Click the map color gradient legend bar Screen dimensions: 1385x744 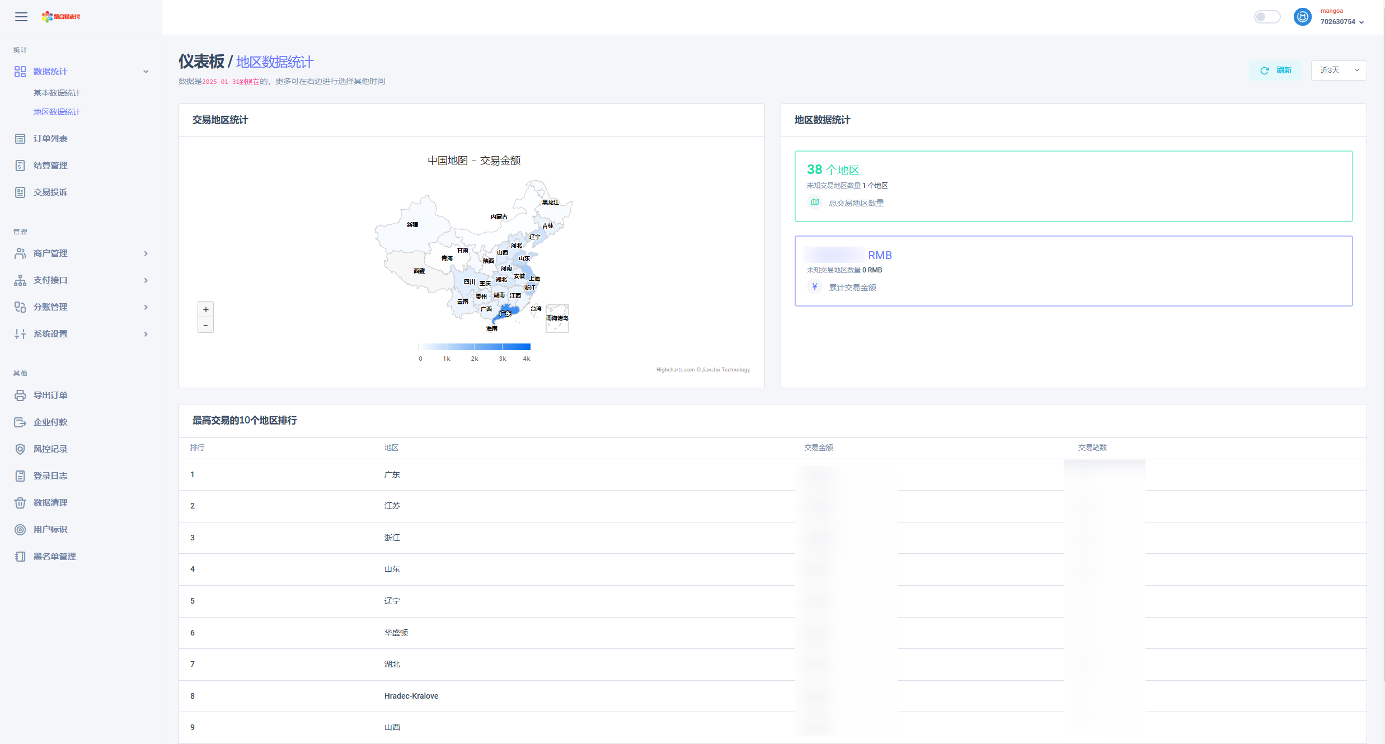point(475,347)
